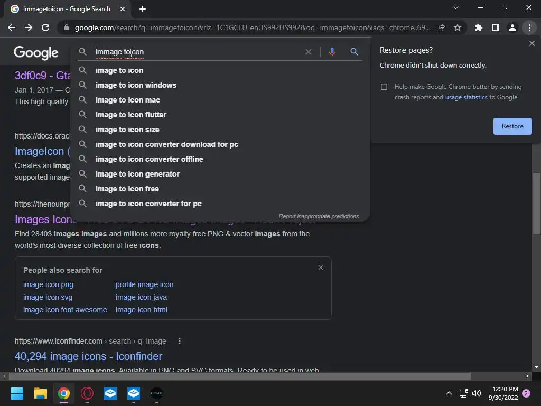Screen dimensions: 541x406
Task: Choose suggestion "image to icon mac"
Action: click(x=220, y=100)
